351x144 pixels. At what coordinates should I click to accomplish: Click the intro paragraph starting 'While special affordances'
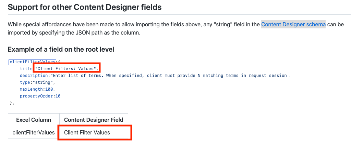[x=176, y=29]
